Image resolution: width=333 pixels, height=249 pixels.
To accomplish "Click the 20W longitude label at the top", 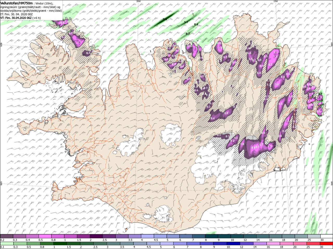I will tap(138, 1).
